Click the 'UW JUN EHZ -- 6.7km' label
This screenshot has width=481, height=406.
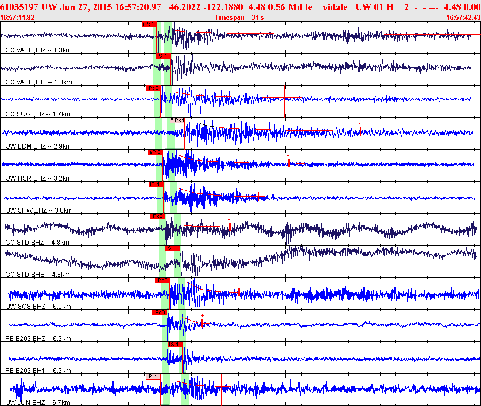pos(38,402)
